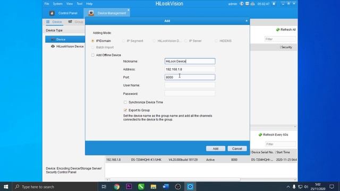Click the User Name input field

190,85
